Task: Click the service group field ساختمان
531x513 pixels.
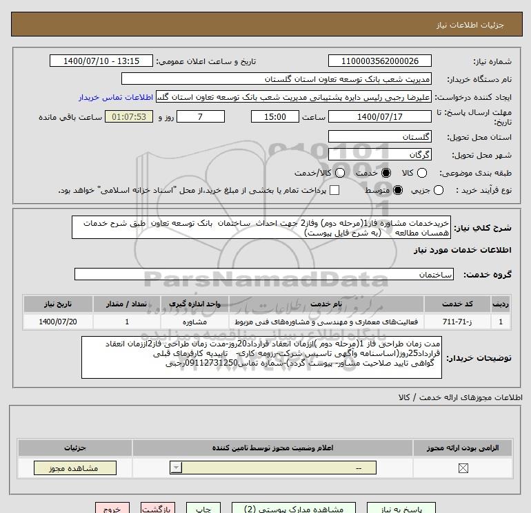Action: click(264, 274)
